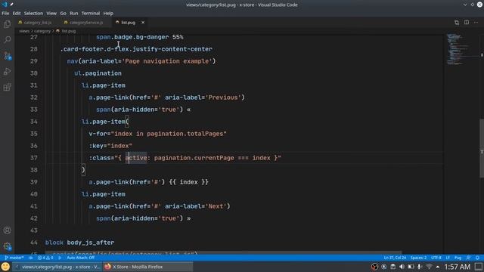Open the Accounts menu icon
Viewport: 484px width, 272px height.
coord(7,230)
